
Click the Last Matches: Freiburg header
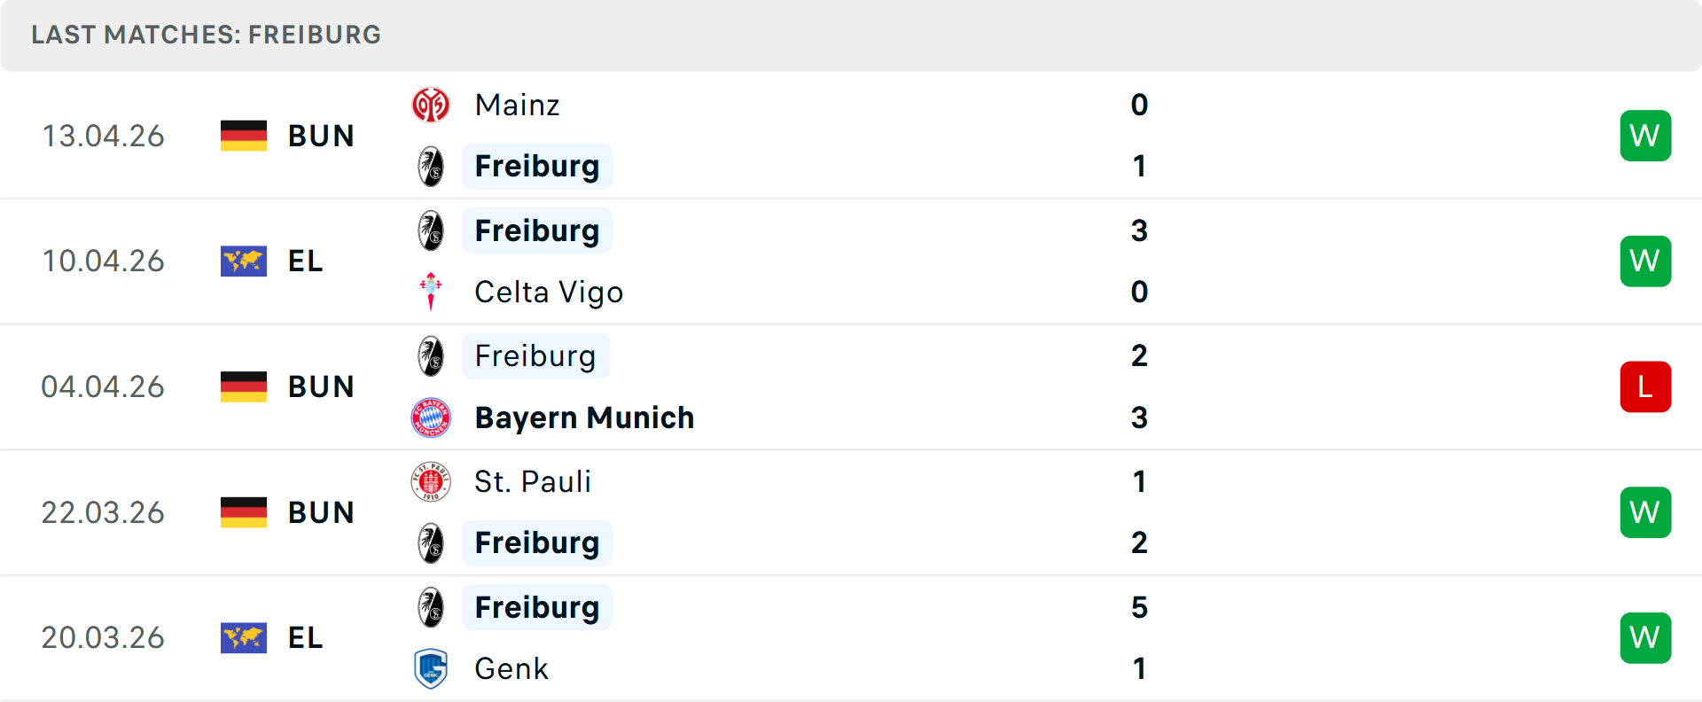tap(206, 35)
